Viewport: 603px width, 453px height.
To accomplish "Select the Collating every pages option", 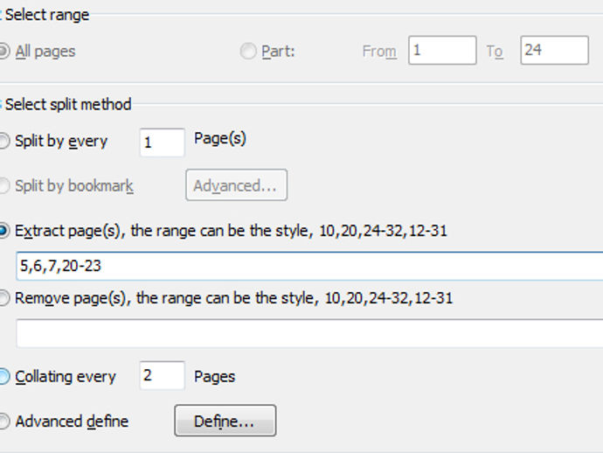I will coord(3,376).
